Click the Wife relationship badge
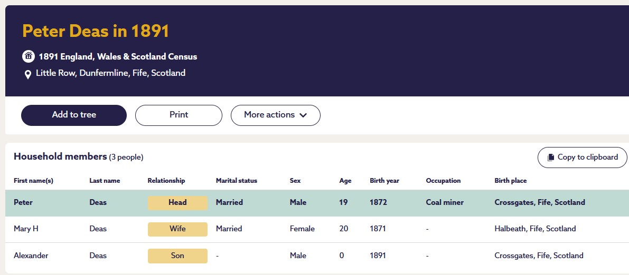Image resolution: width=629 pixels, height=275 pixels. [177, 229]
